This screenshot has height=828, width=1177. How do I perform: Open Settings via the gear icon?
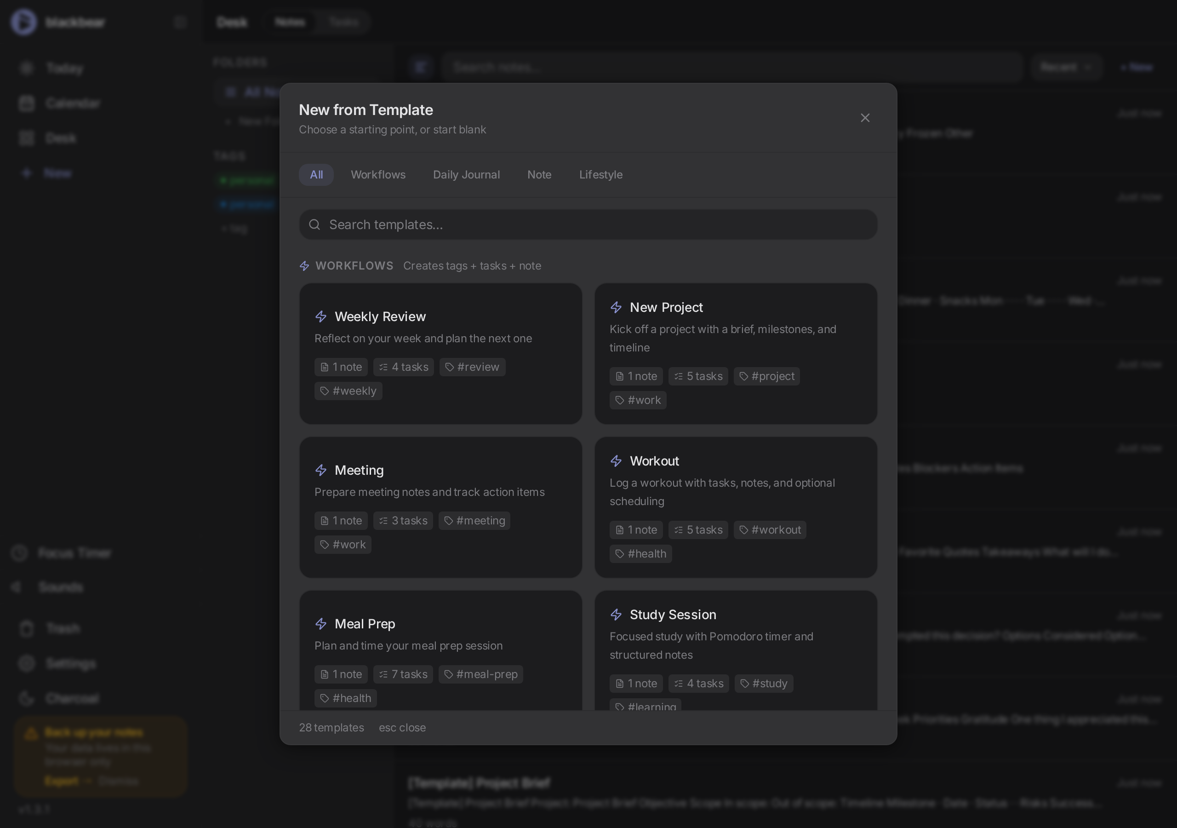click(x=70, y=663)
